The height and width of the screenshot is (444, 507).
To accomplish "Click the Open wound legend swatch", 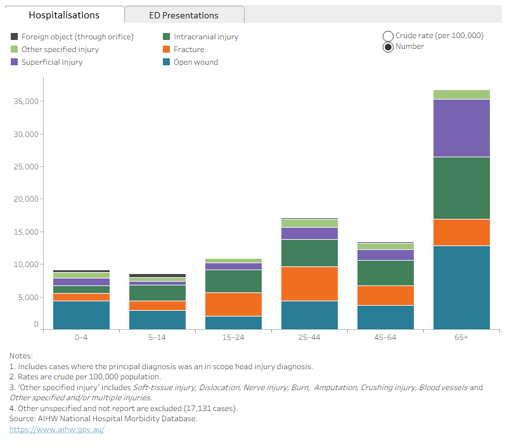I will (x=166, y=62).
